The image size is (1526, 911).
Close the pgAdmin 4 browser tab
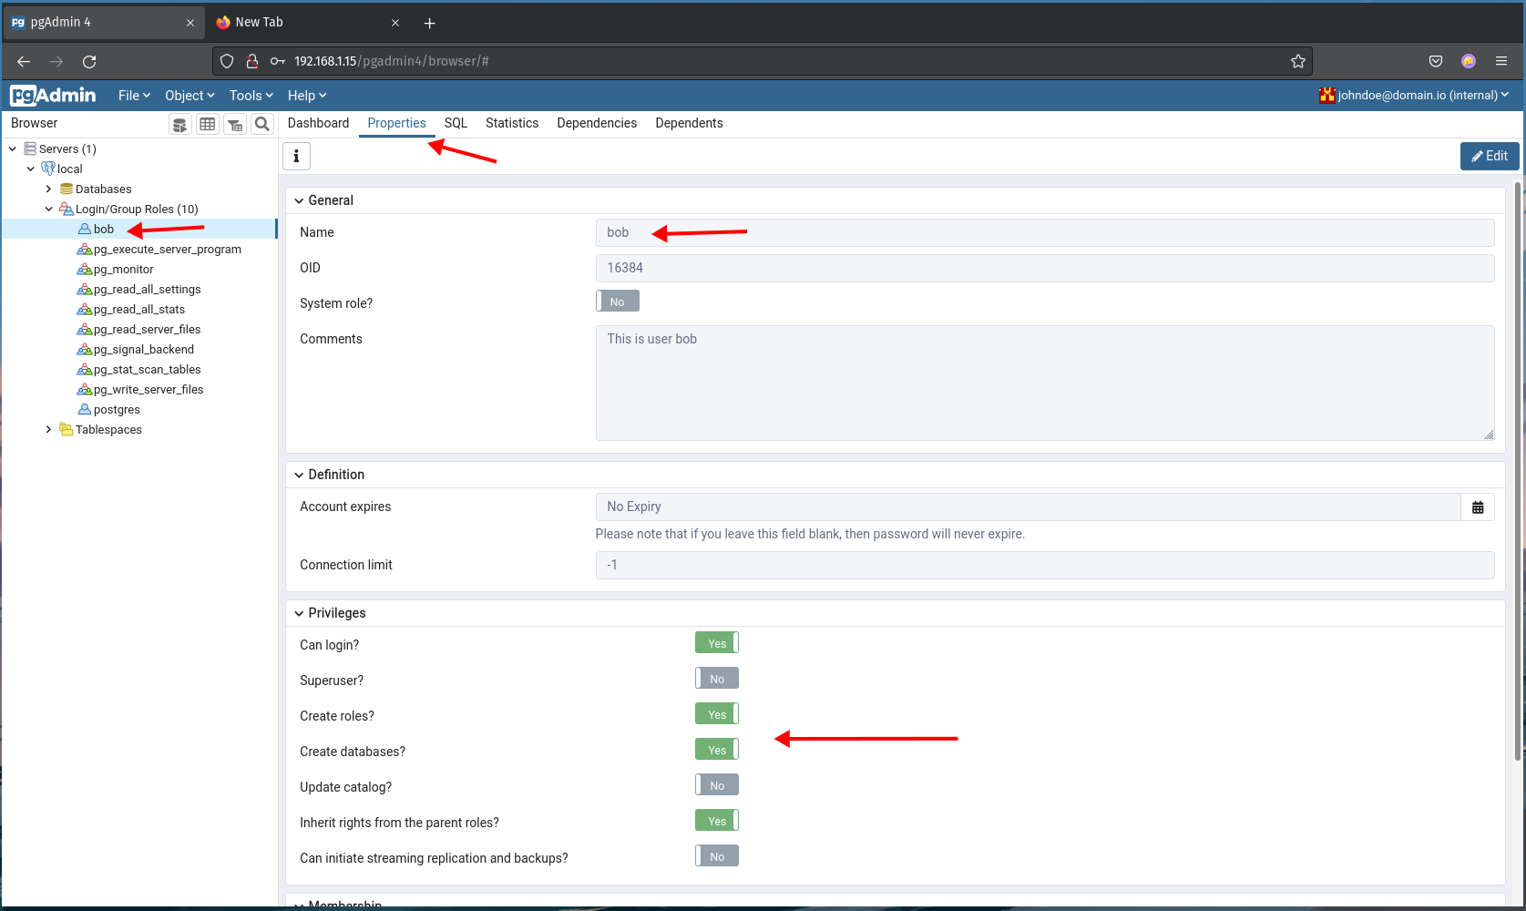[189, 23]
